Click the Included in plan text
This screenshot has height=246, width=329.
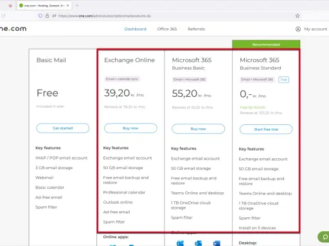click(x=50, y=106)
